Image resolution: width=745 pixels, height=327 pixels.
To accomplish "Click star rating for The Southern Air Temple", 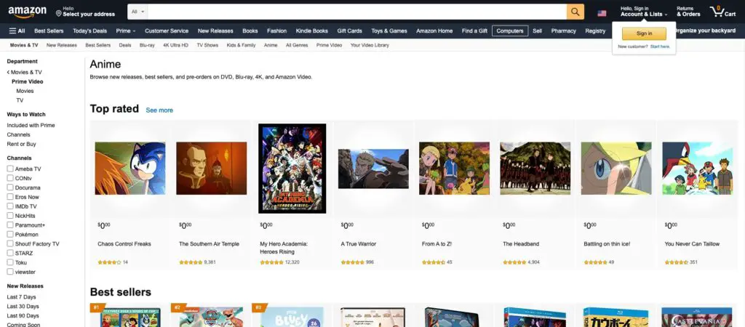I will coord(191,262).
